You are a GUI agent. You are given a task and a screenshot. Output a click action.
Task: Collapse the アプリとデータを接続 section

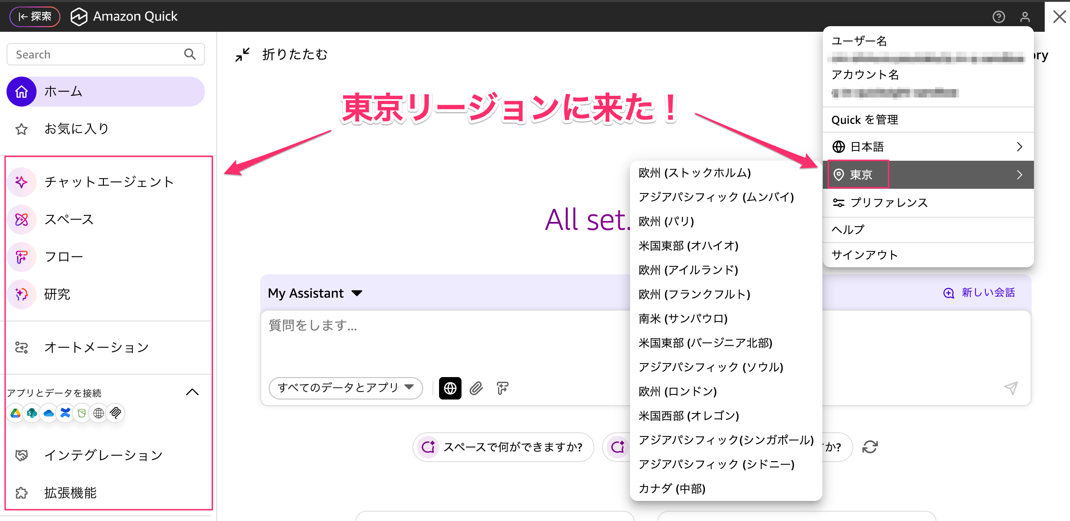click(x=192, y=392)
